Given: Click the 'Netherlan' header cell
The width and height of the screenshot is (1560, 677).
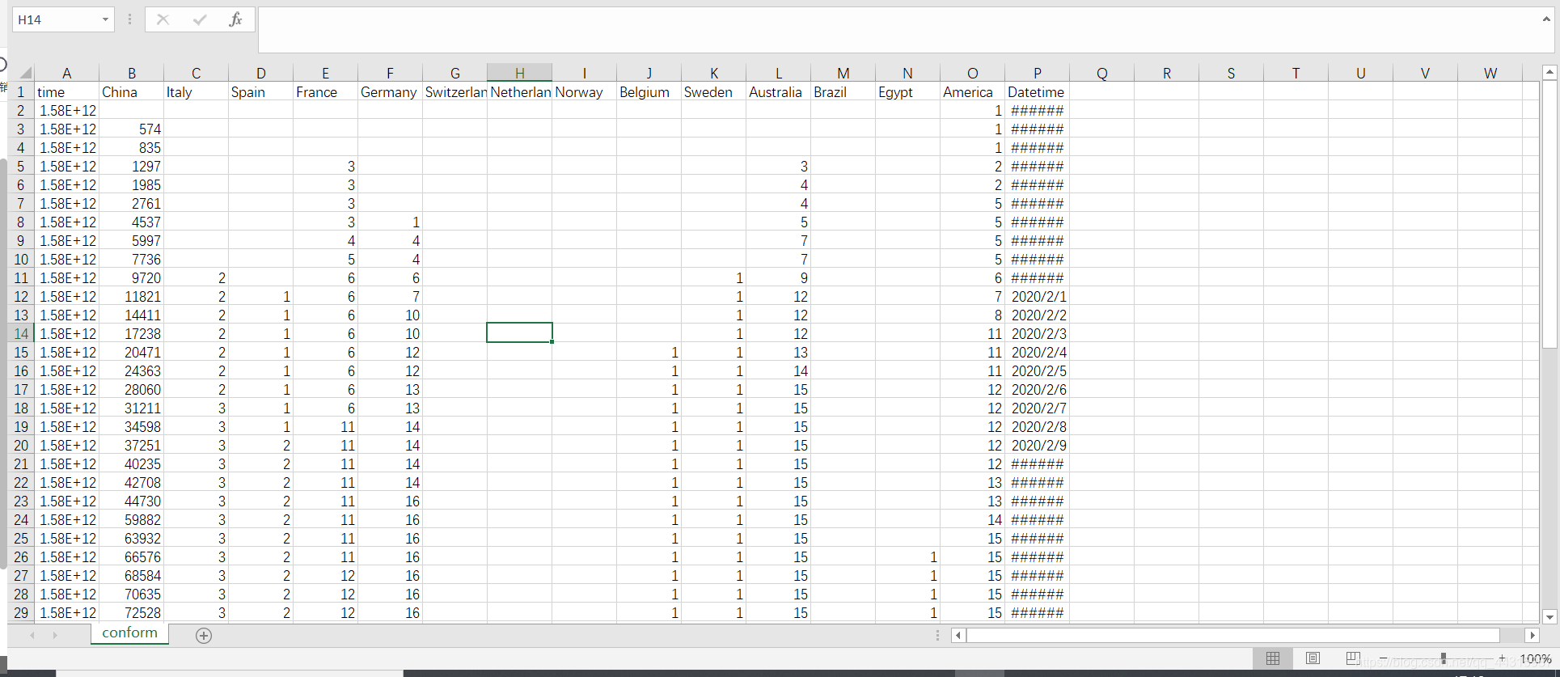Looking at the screenshot, I should (519, 91).
